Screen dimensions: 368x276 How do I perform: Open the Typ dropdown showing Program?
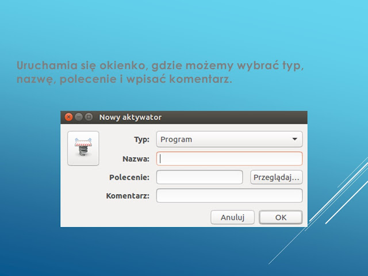pos(229,139)
